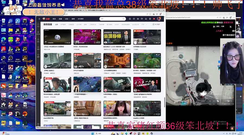Click the trophy icon in the Douyu left sidebar

[x=38, y=55]
